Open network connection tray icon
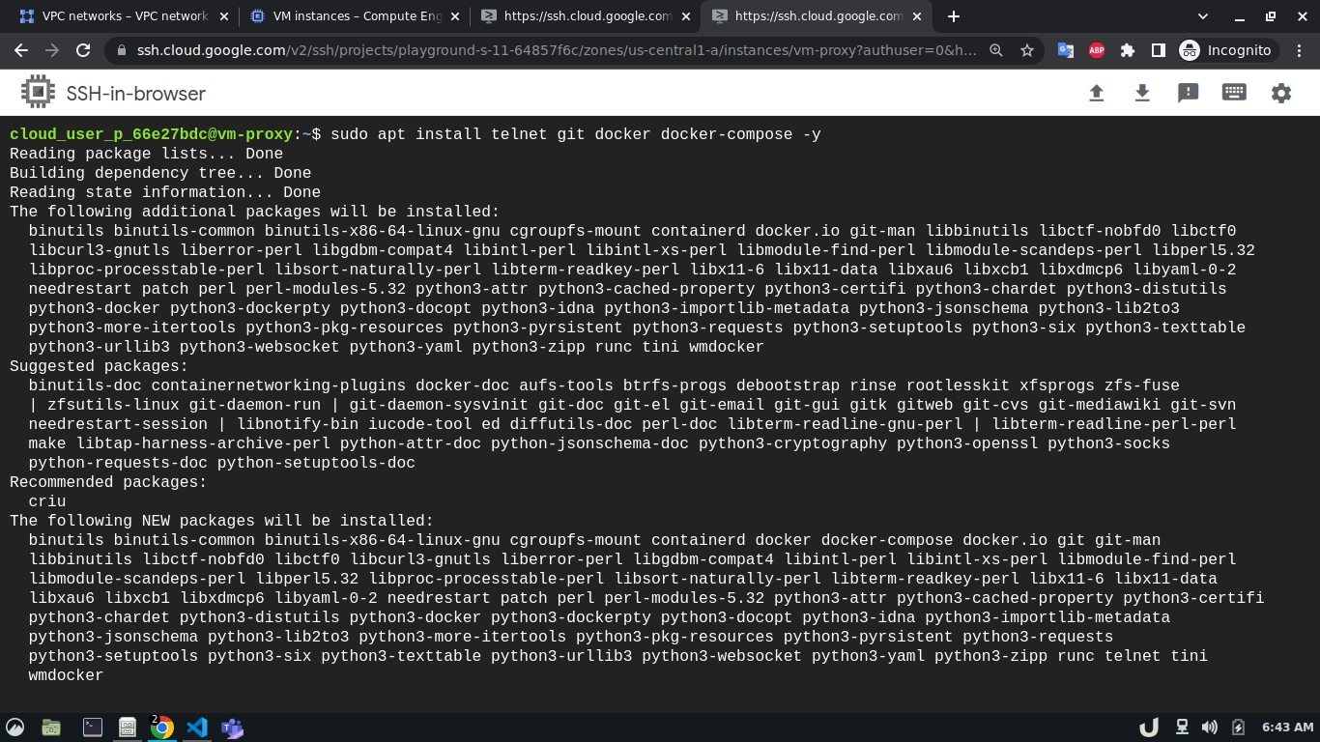This screenshot has height=742, width=1320. tap(1181, 727)
